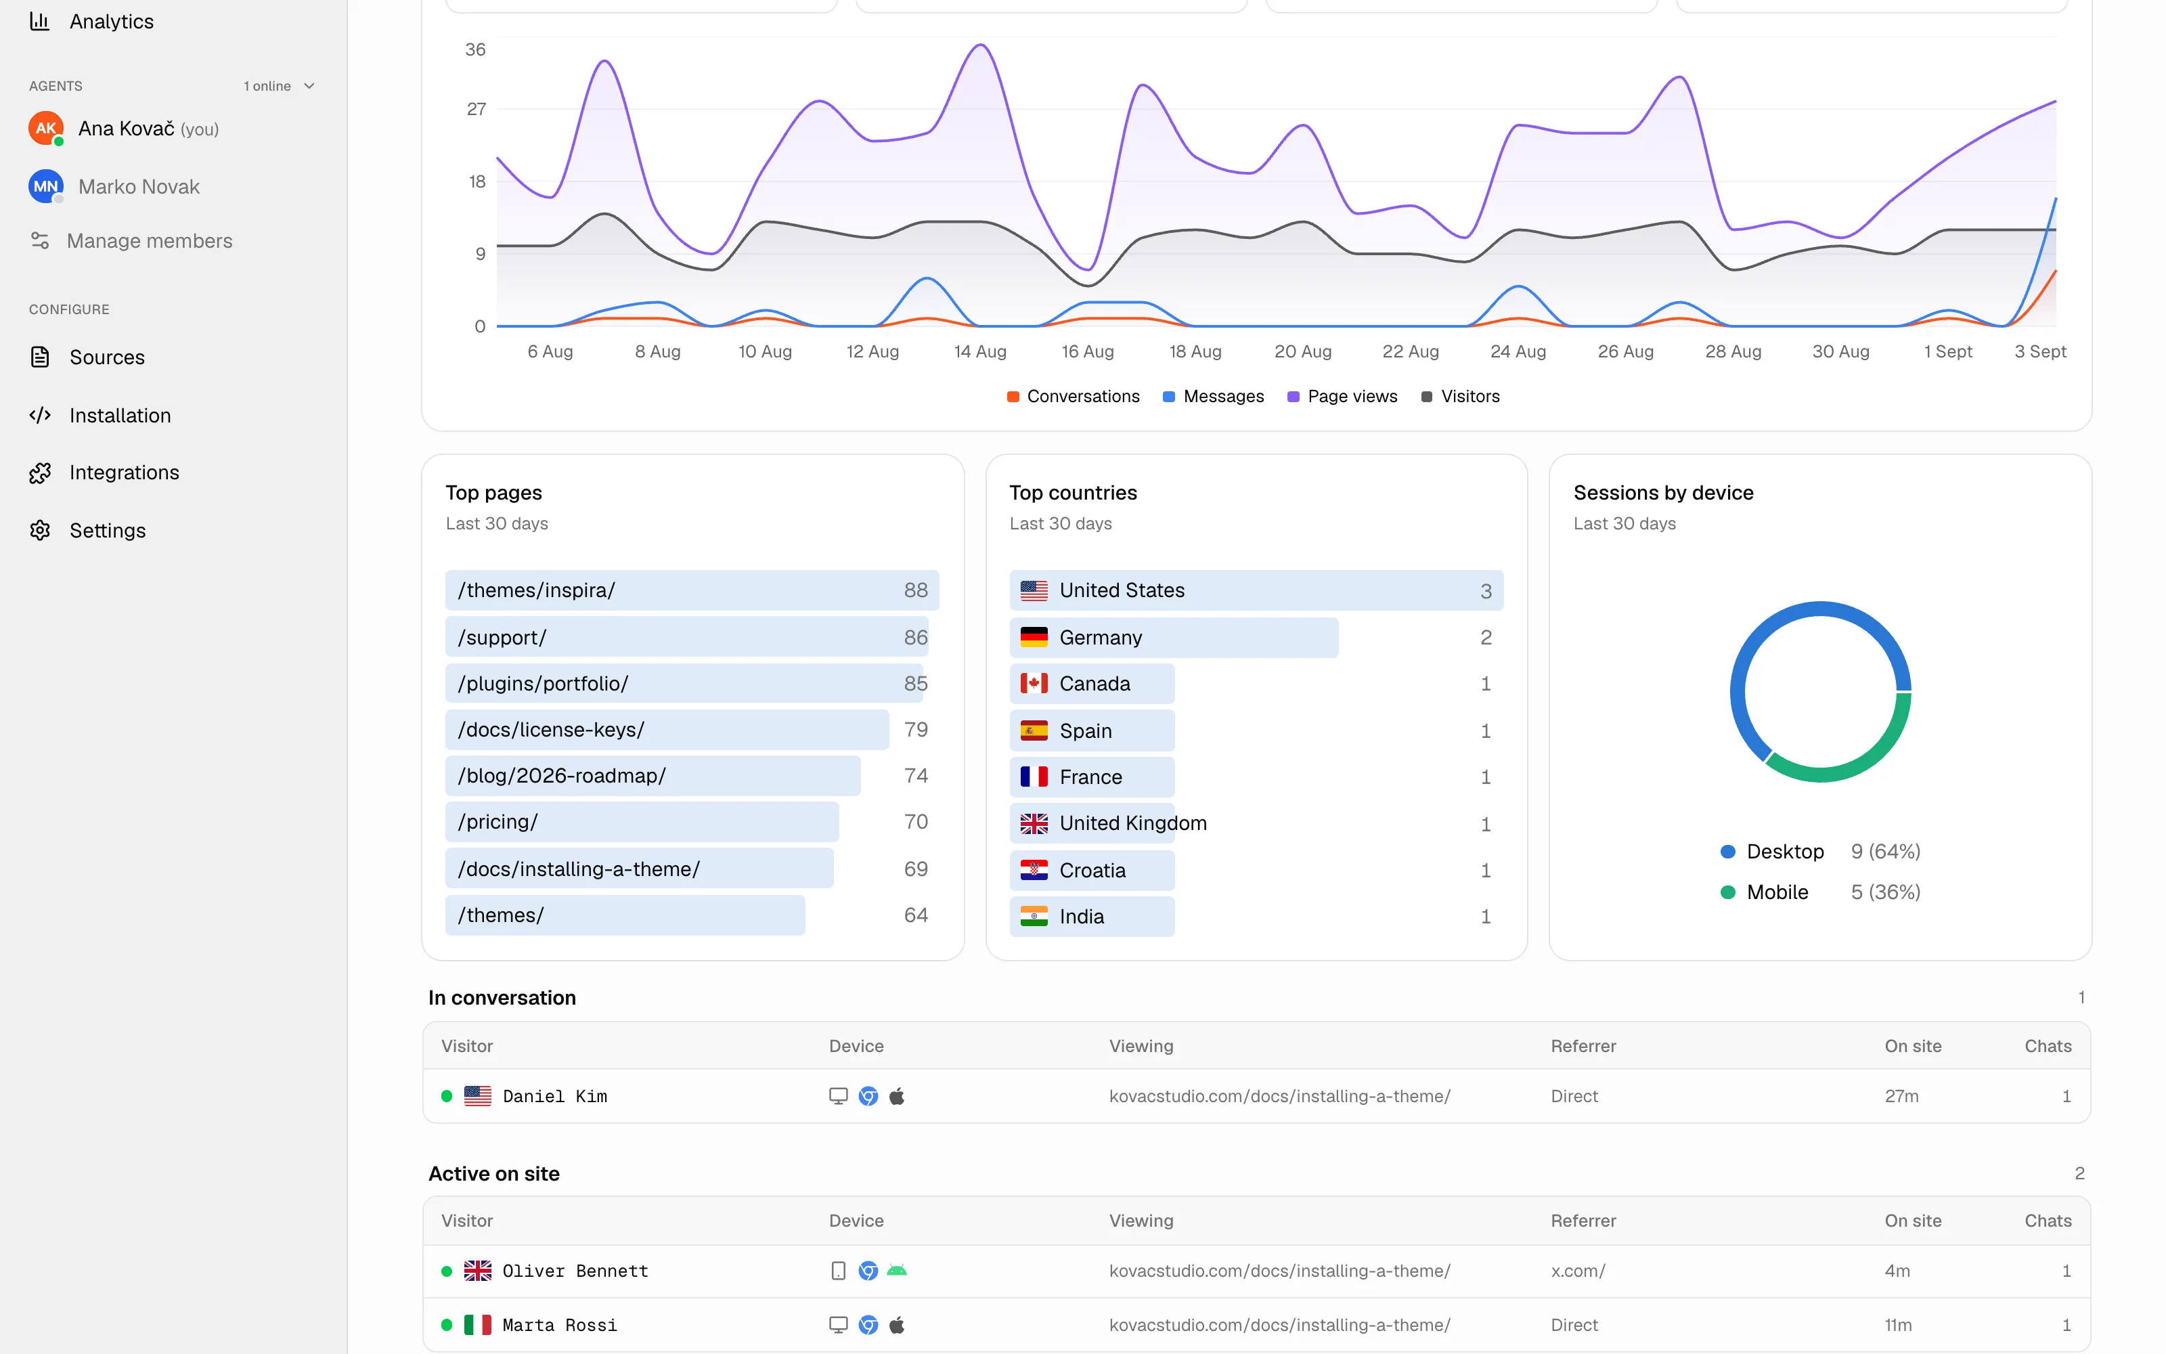The height and width of the screenshot is (1354, 2166).
Task: Click Marta Rossi's desktop device icon
Action: pos(838,1324)
